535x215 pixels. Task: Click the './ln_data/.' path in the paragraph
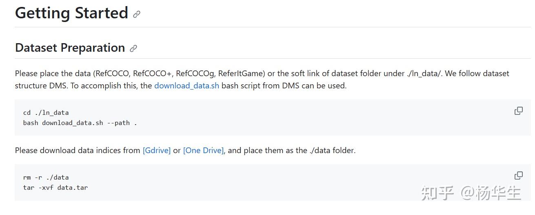tap(424, 74)
